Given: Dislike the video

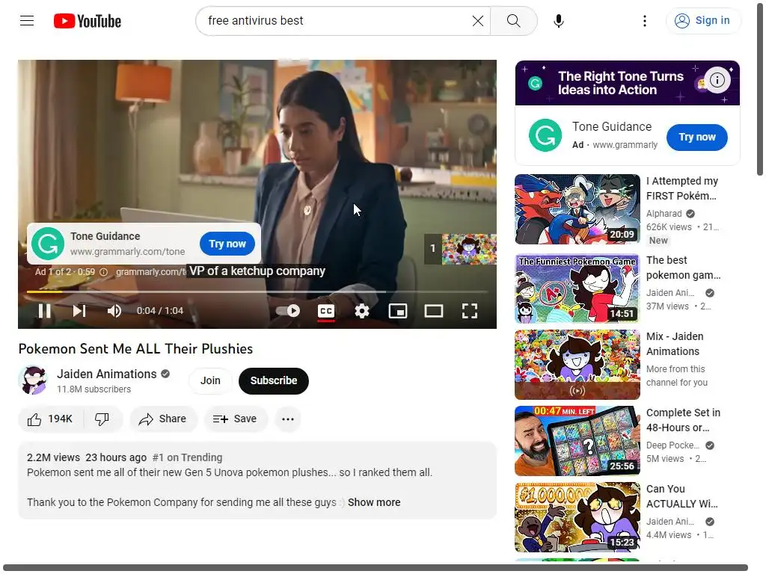Looking at the screenshot, I should point(102,419).
